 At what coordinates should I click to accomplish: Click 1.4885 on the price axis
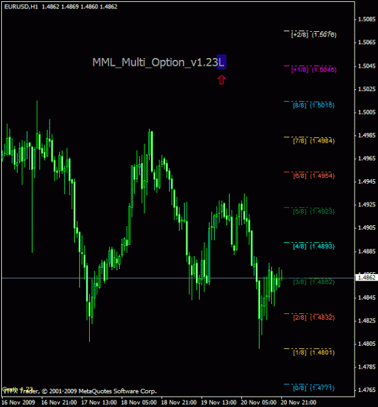[366, 251]
